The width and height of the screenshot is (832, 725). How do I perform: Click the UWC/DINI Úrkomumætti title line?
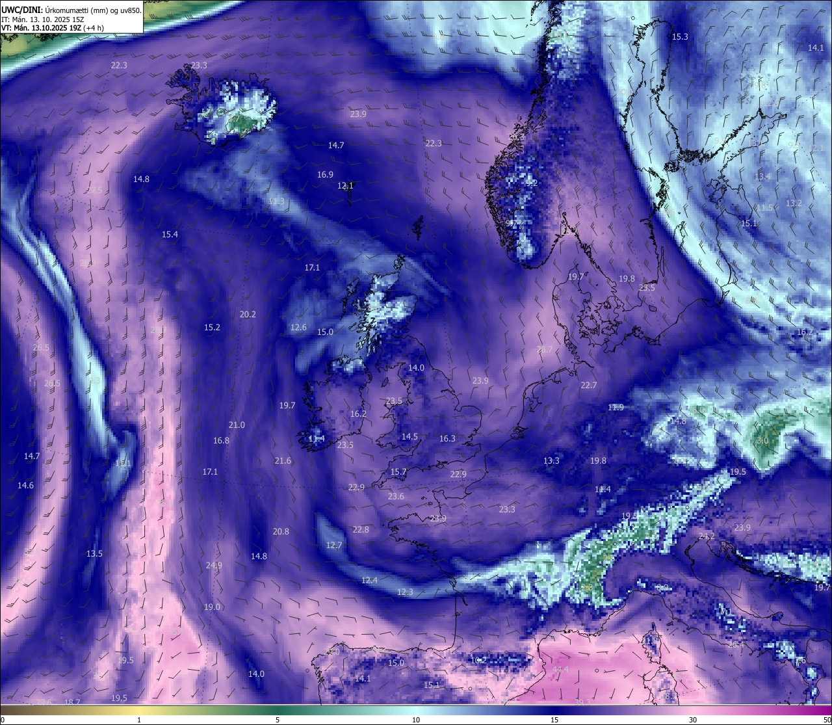(x=71, y=10)
